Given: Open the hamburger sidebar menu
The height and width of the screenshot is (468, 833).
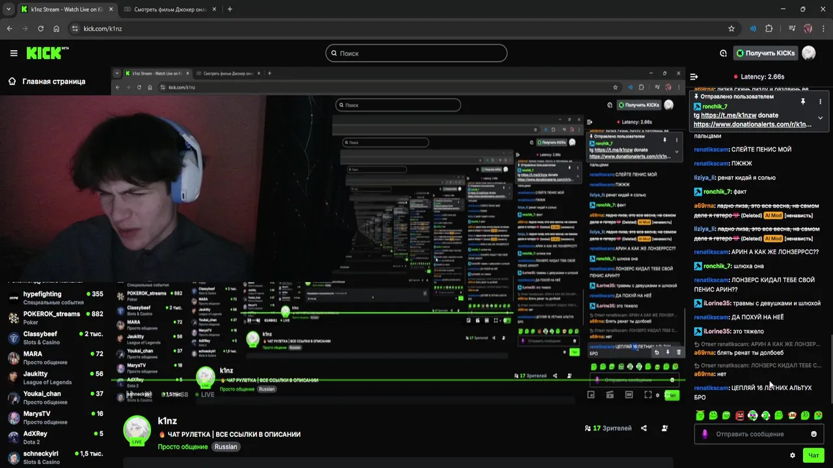Looking at the screenshot, I should pos(14,53).
